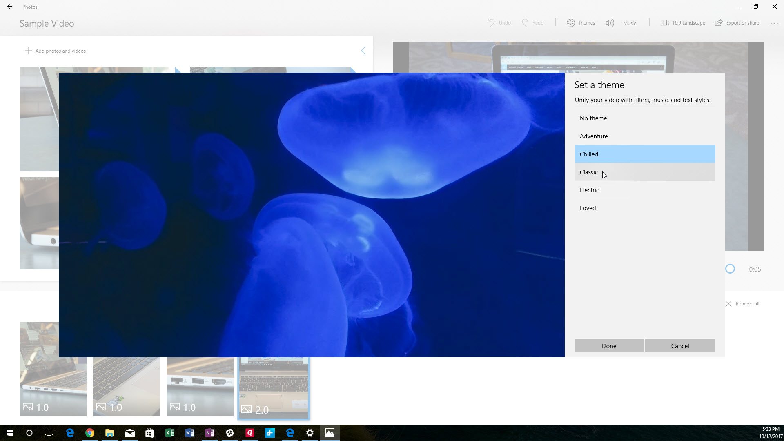Image resolution: width=784 pixels, height=441 pixels.
Task: Click the blue plus taskbar icon
Action: coord(269,433)
